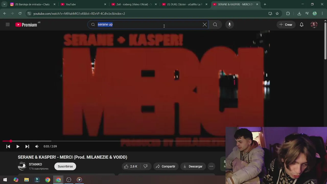Launch Copilot from the taskbar
The image size is (327, 184).
(16, 180)
